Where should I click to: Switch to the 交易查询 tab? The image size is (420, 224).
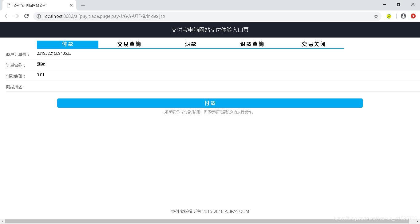click(129, 44)
